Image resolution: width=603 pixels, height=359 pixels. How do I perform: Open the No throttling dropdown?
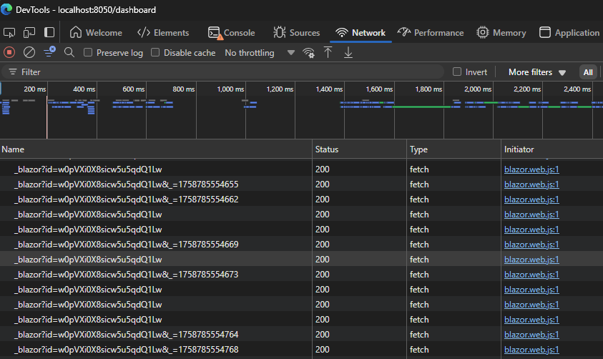(259, 53)
